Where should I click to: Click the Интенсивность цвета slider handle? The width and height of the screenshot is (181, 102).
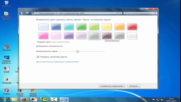pos(77,51)
